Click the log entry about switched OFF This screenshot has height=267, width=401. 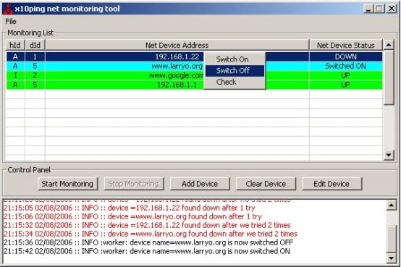pos(148,242)
